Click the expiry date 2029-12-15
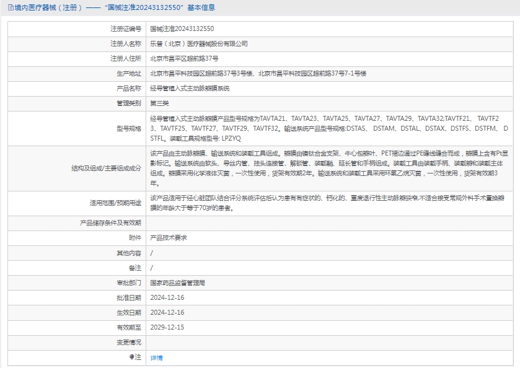The image size is (520, 368). (x=167, y=327)
